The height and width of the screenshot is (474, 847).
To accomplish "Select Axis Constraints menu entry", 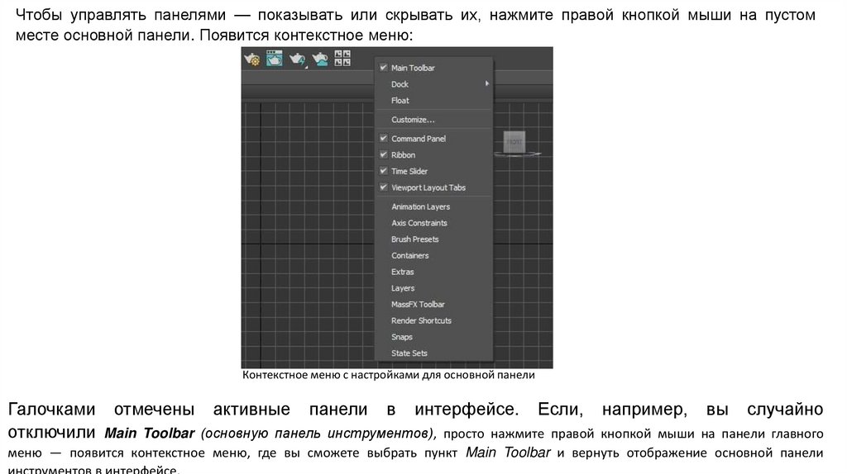I will pyautogui.click(x=433, y=223).
